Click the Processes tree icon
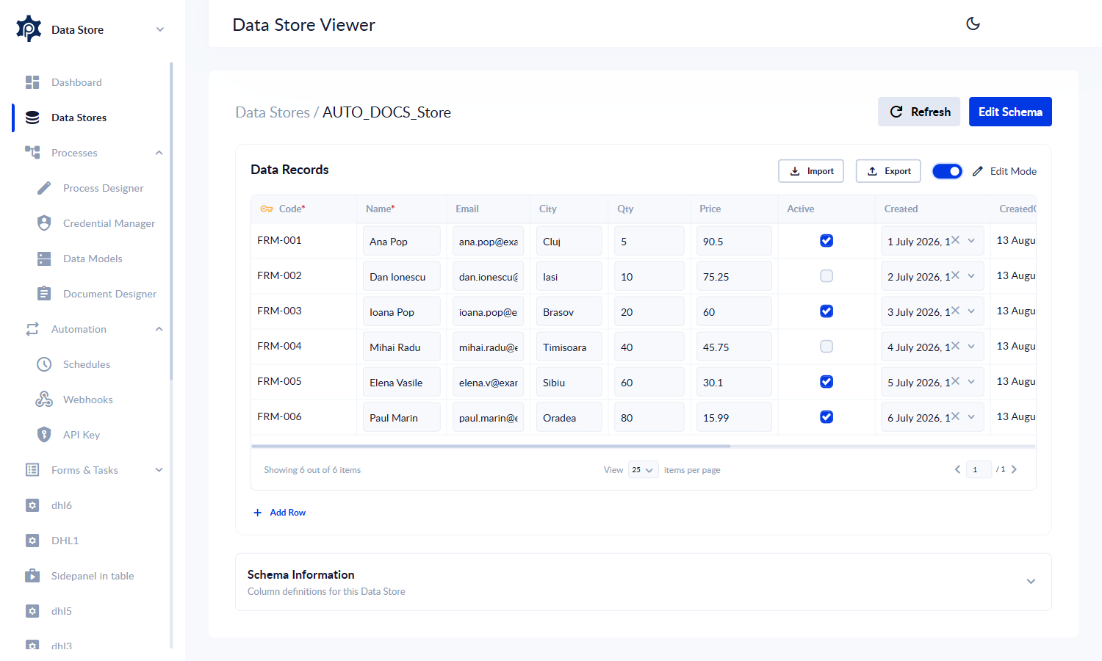The image size is (1102, 661). 32,152
